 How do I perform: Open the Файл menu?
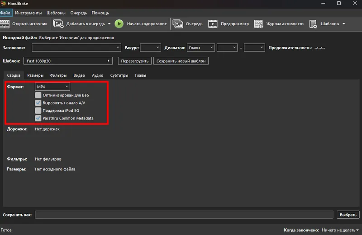[5, 13]
